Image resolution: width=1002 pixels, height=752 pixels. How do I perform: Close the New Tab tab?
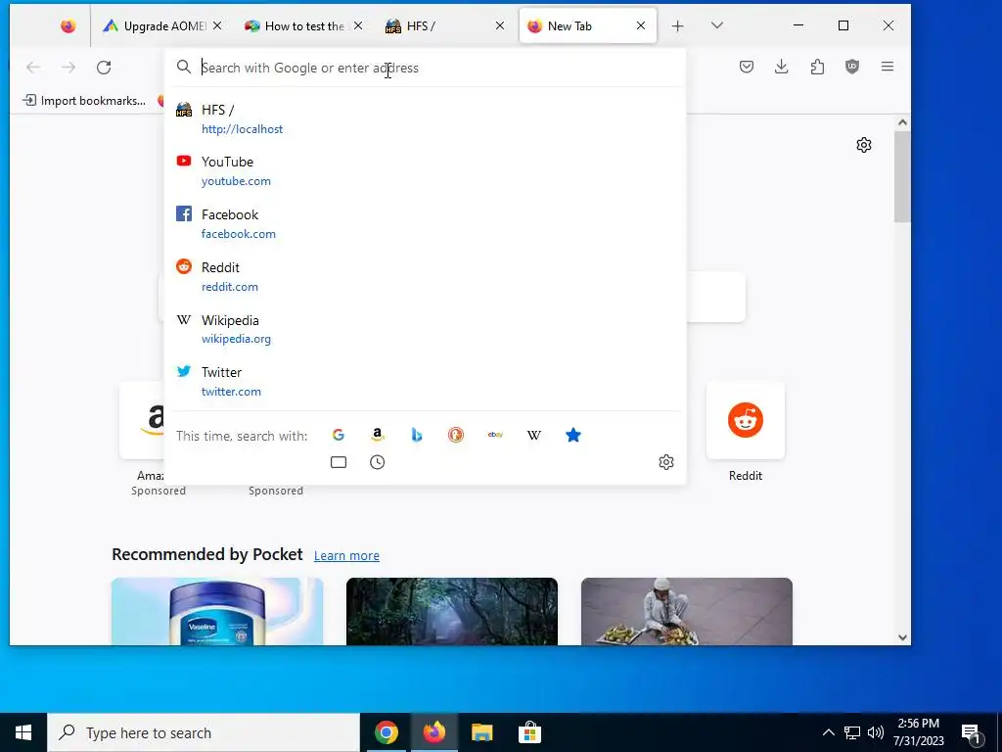point(641,25)
